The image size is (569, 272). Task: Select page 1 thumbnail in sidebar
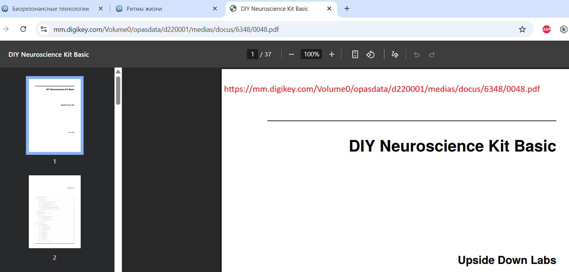(55, 115)
